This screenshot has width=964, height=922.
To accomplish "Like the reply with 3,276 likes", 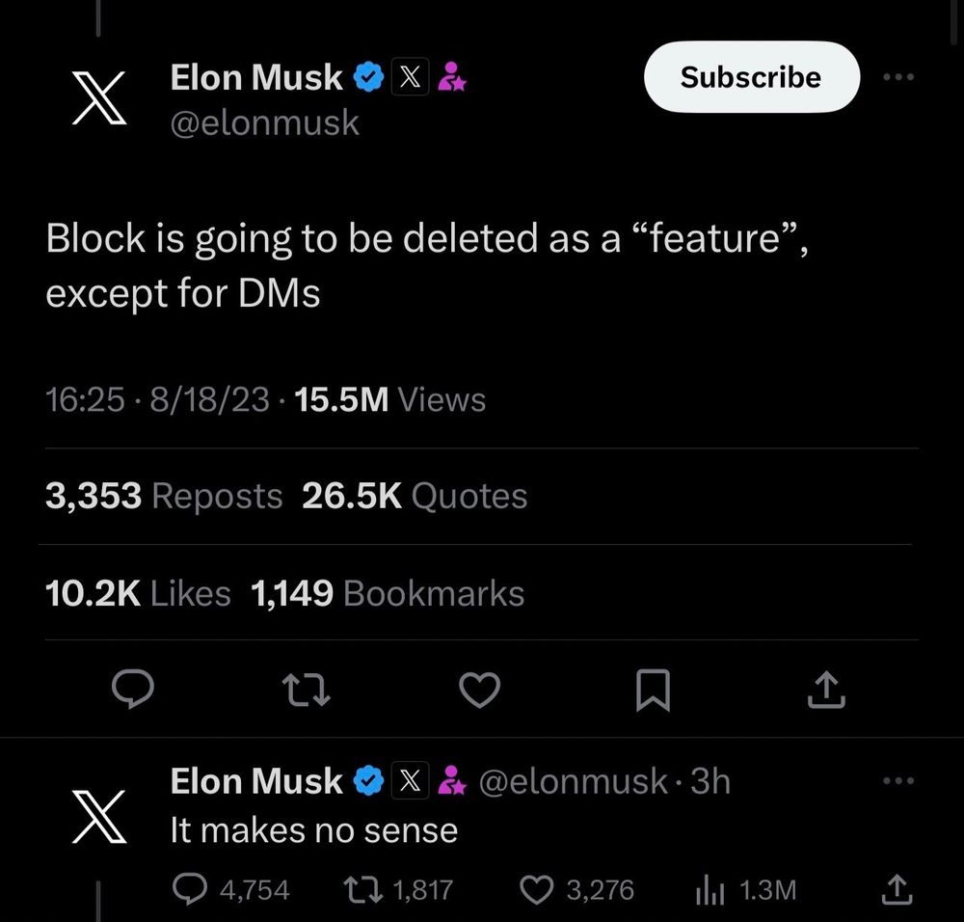I will point(536,889).
